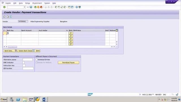The width and height of the screenshot is (181, 102).
Task: Open the Edit menu
Action: (x=15, y=3)
